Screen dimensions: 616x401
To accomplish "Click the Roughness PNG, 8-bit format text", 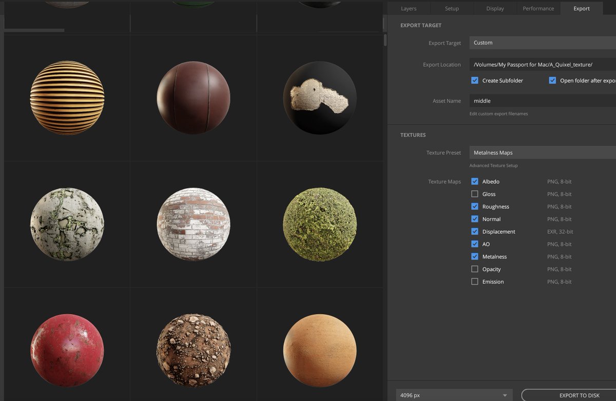I will [x=559, y=207].
